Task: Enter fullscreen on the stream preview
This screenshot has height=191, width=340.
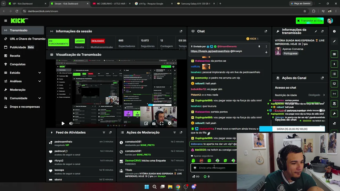Action: click(161, 123)
